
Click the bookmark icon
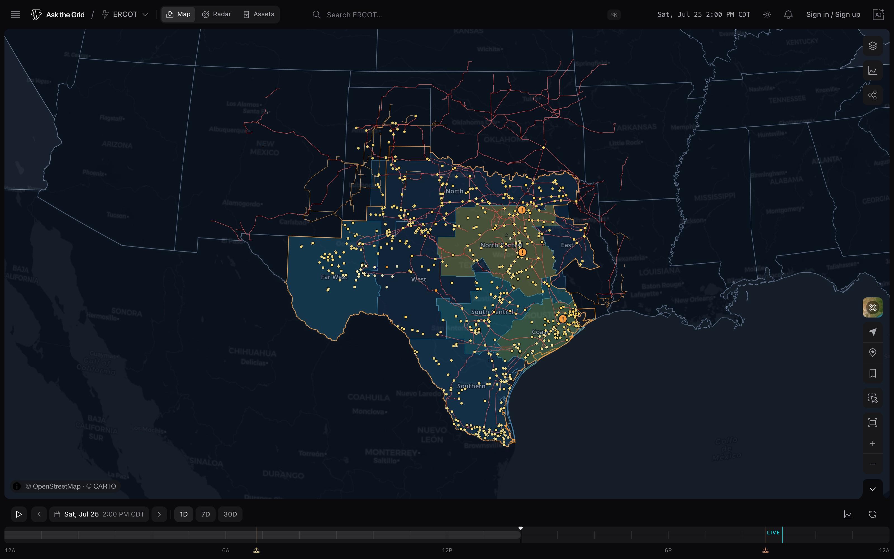pyautogui.click(x=872, y=373)
